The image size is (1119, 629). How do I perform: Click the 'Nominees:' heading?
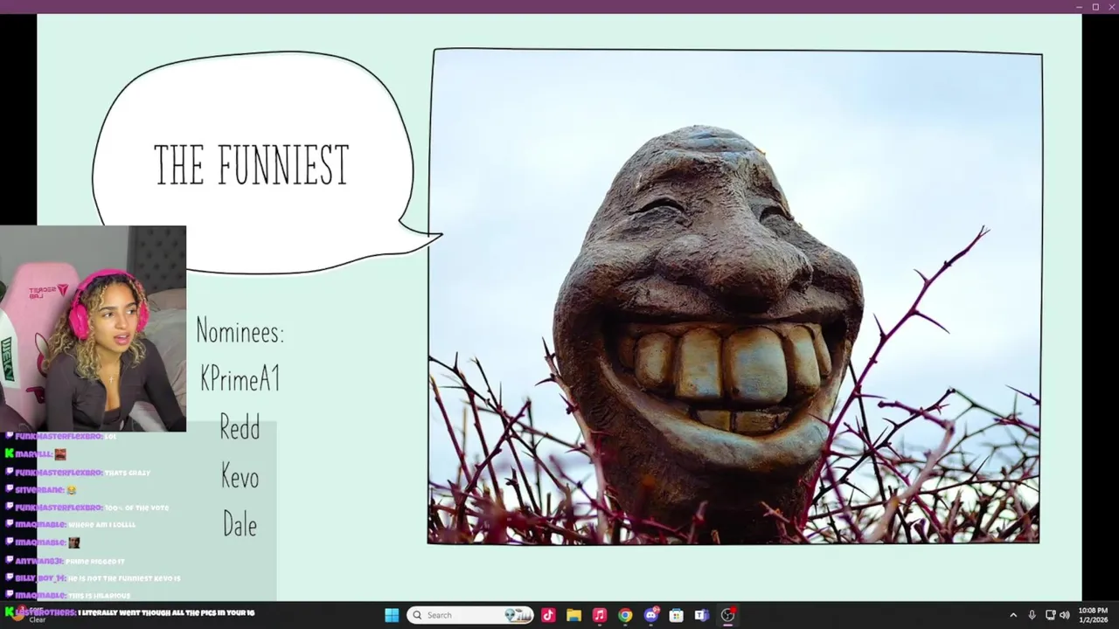(x=240, y=332)
